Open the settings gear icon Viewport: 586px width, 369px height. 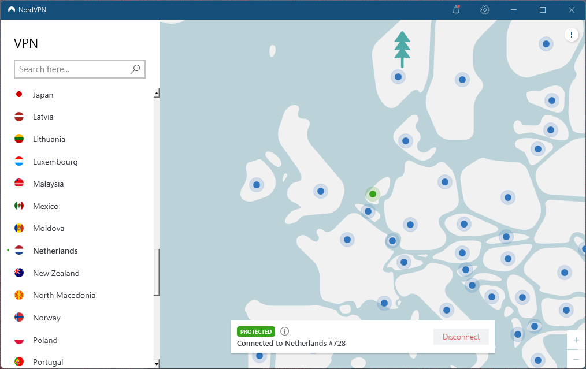click(485, 10)
